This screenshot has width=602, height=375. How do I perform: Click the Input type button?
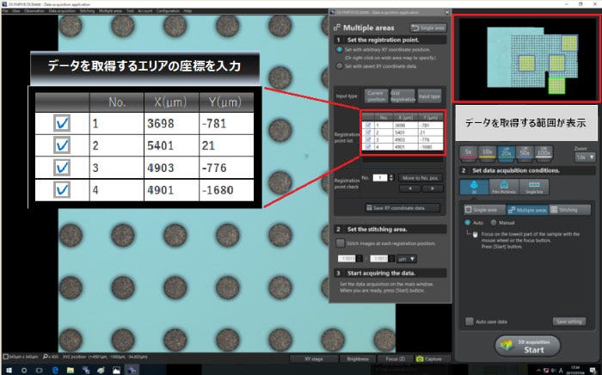[x=430, y=96]
